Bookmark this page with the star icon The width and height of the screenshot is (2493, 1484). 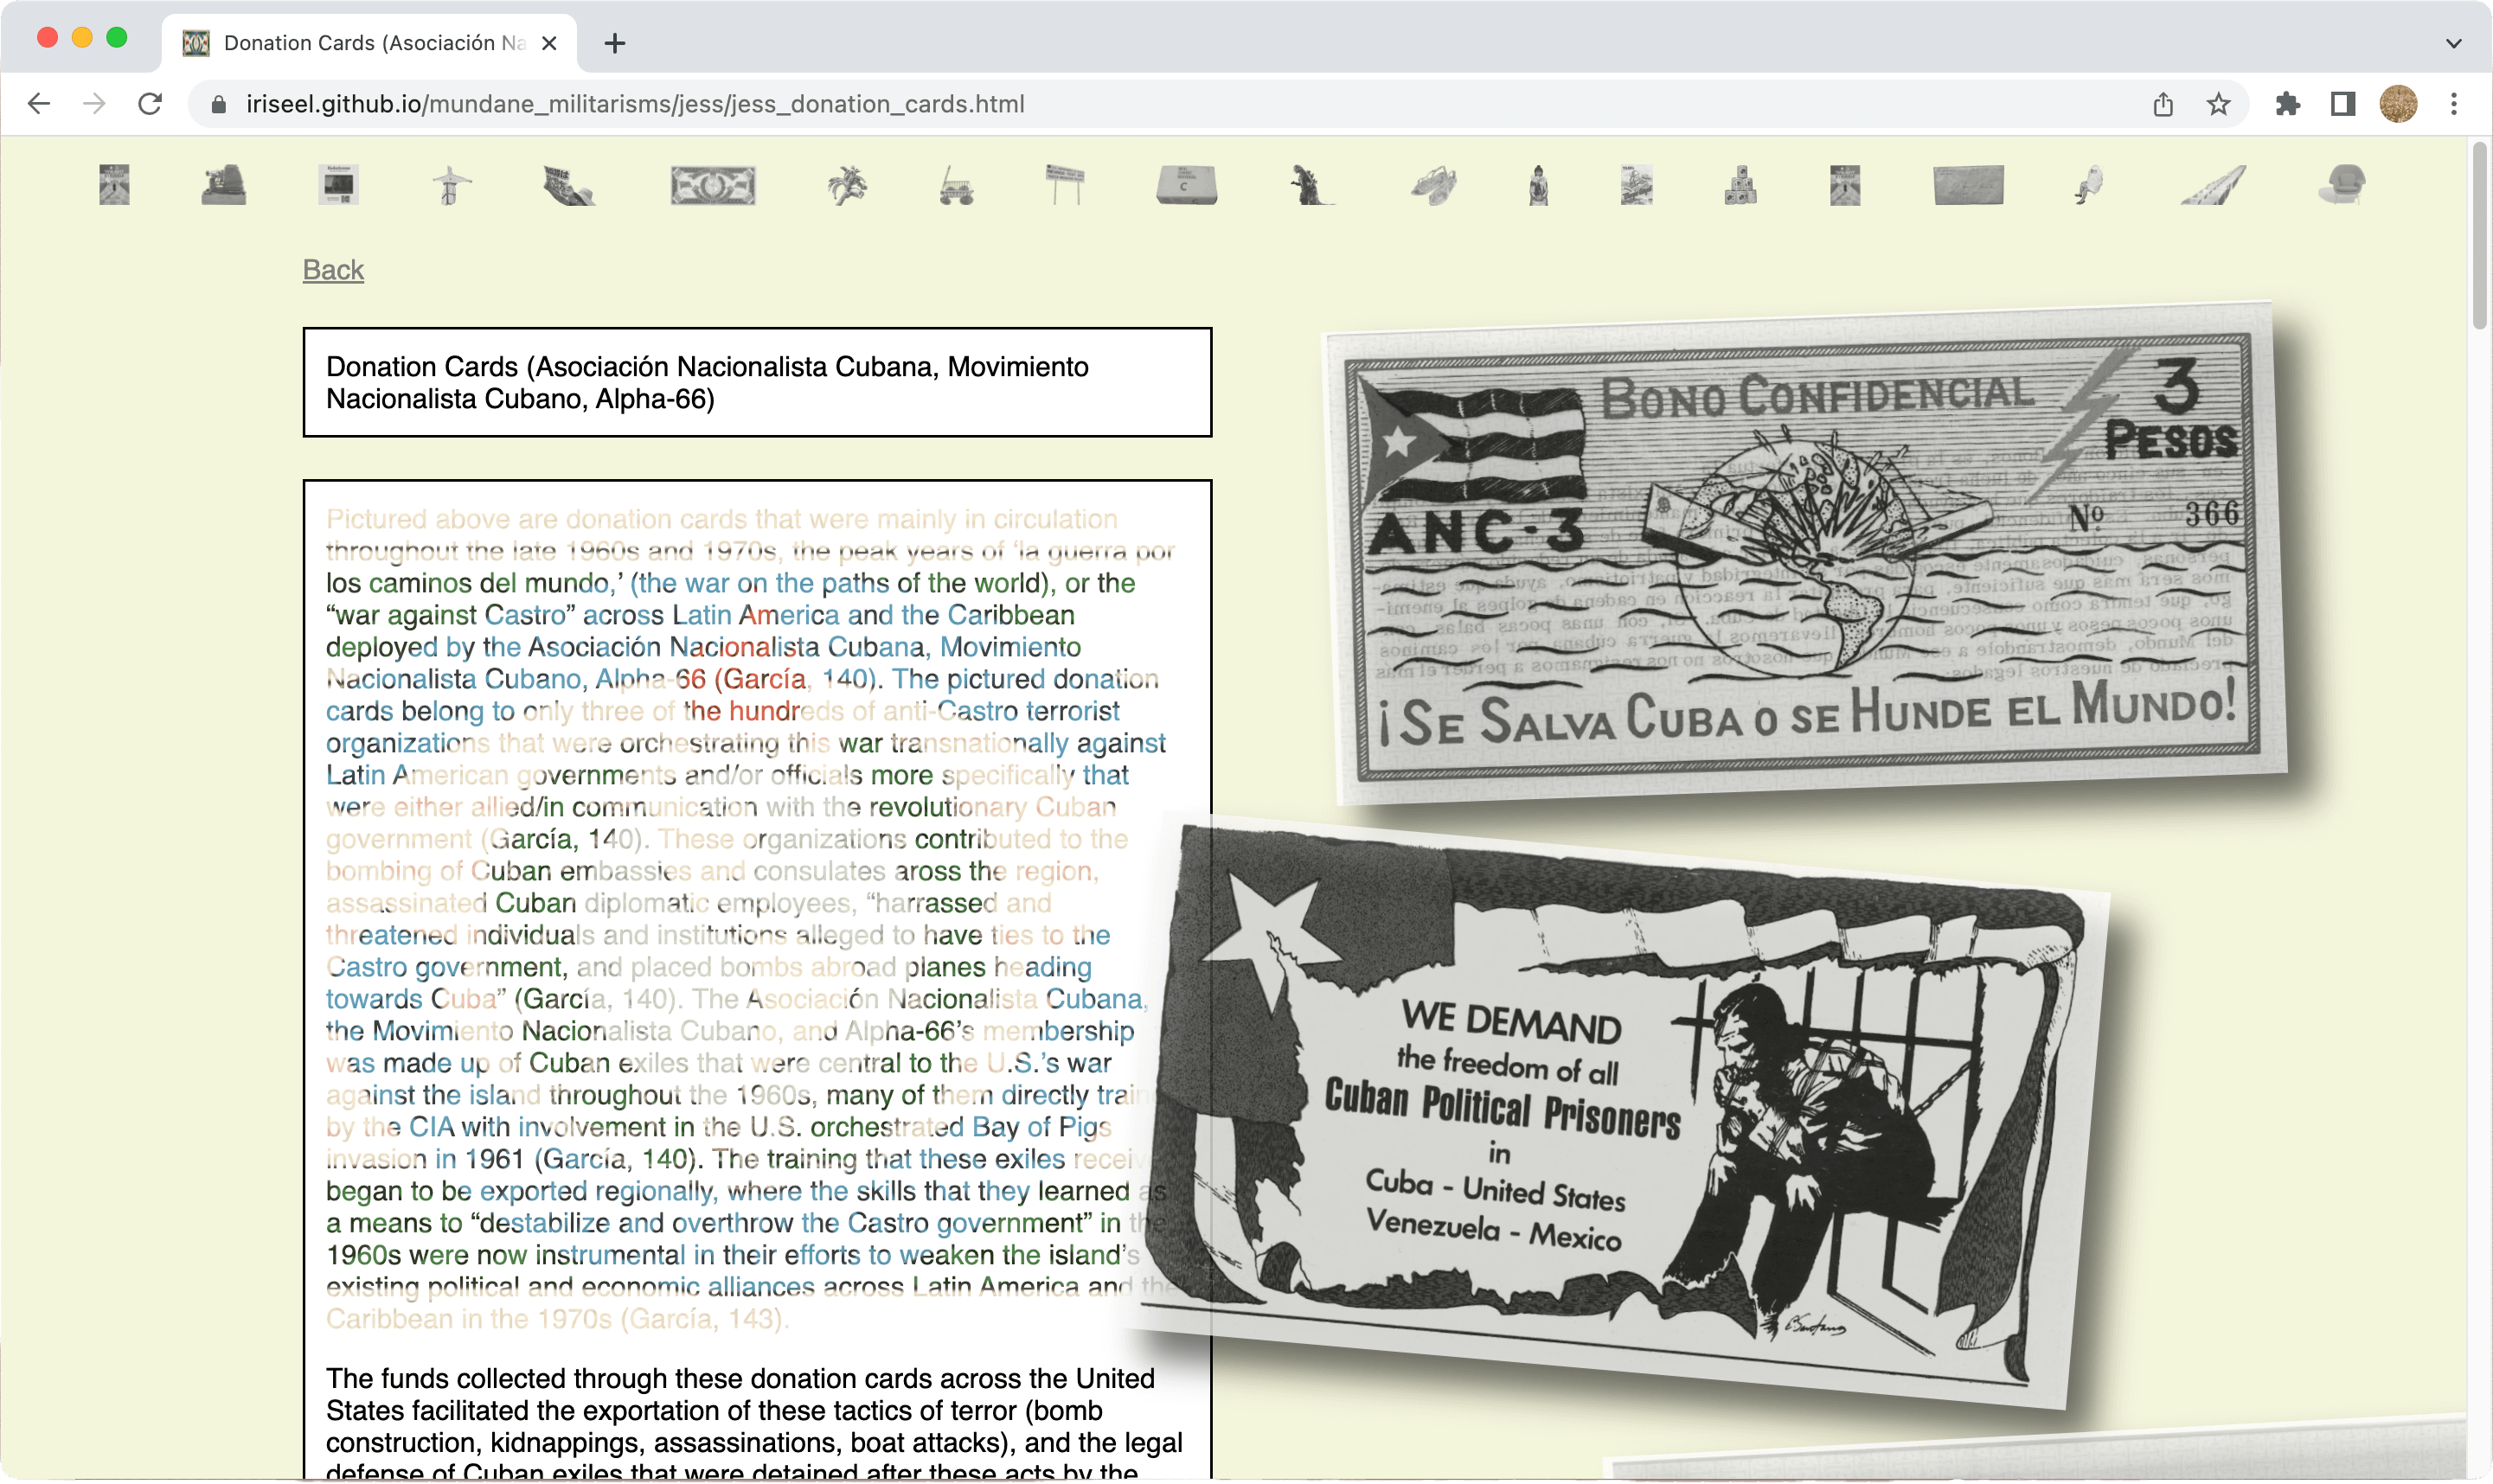pos(2218,104)
